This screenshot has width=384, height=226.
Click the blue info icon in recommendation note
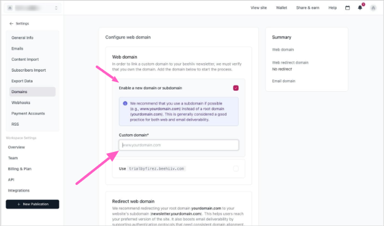pos(125,104)
